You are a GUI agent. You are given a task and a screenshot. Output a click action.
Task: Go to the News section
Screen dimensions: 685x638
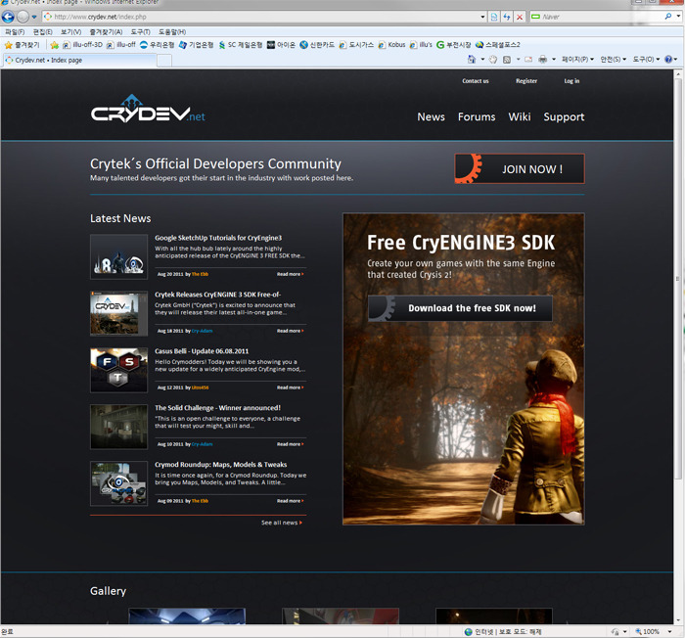(431, 116)
